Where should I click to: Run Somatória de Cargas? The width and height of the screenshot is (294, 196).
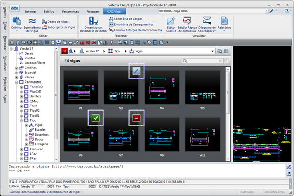point(126,19)
